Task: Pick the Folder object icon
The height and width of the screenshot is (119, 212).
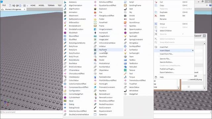Action: click(95, 19)
